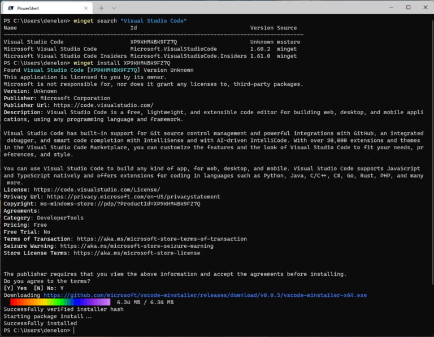The width and height of the screenshot is (434, 337).
Task: Open the vscode-winstaller GitHub download link
Action: tap(205, 295)
